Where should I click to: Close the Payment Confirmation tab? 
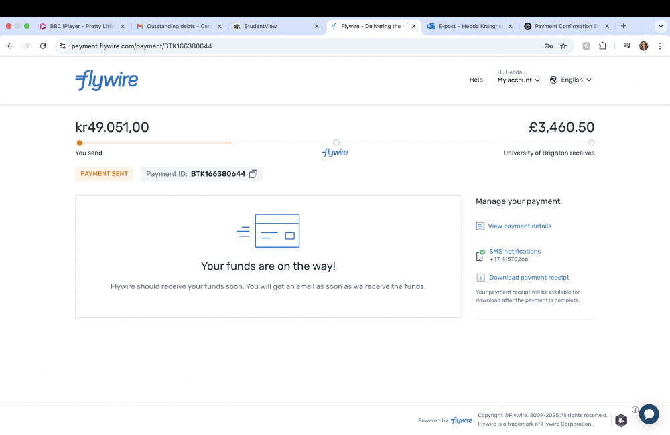coord(607,26)
